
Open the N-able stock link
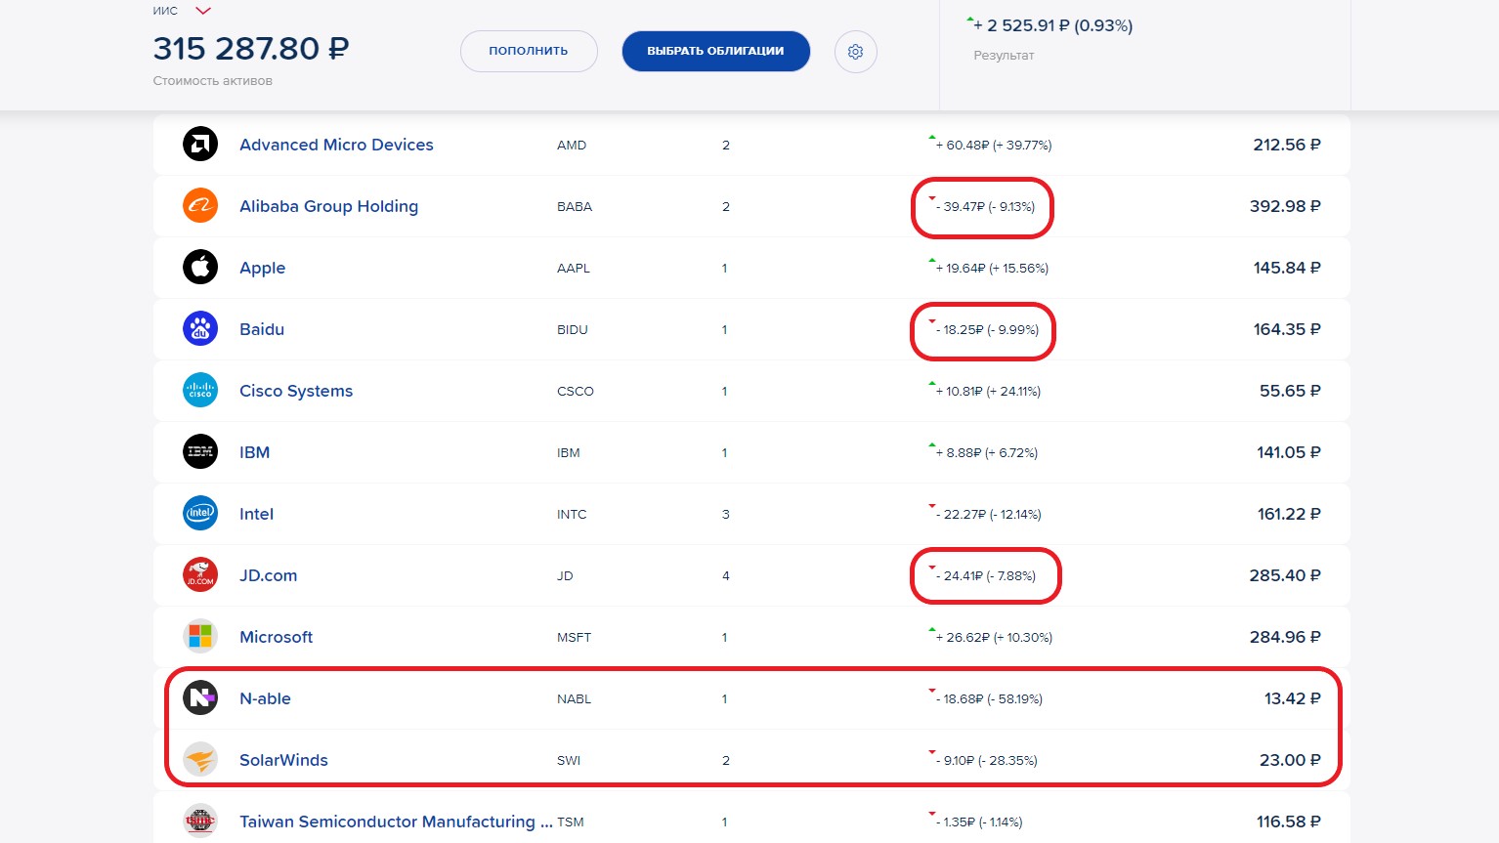point(265,698)
